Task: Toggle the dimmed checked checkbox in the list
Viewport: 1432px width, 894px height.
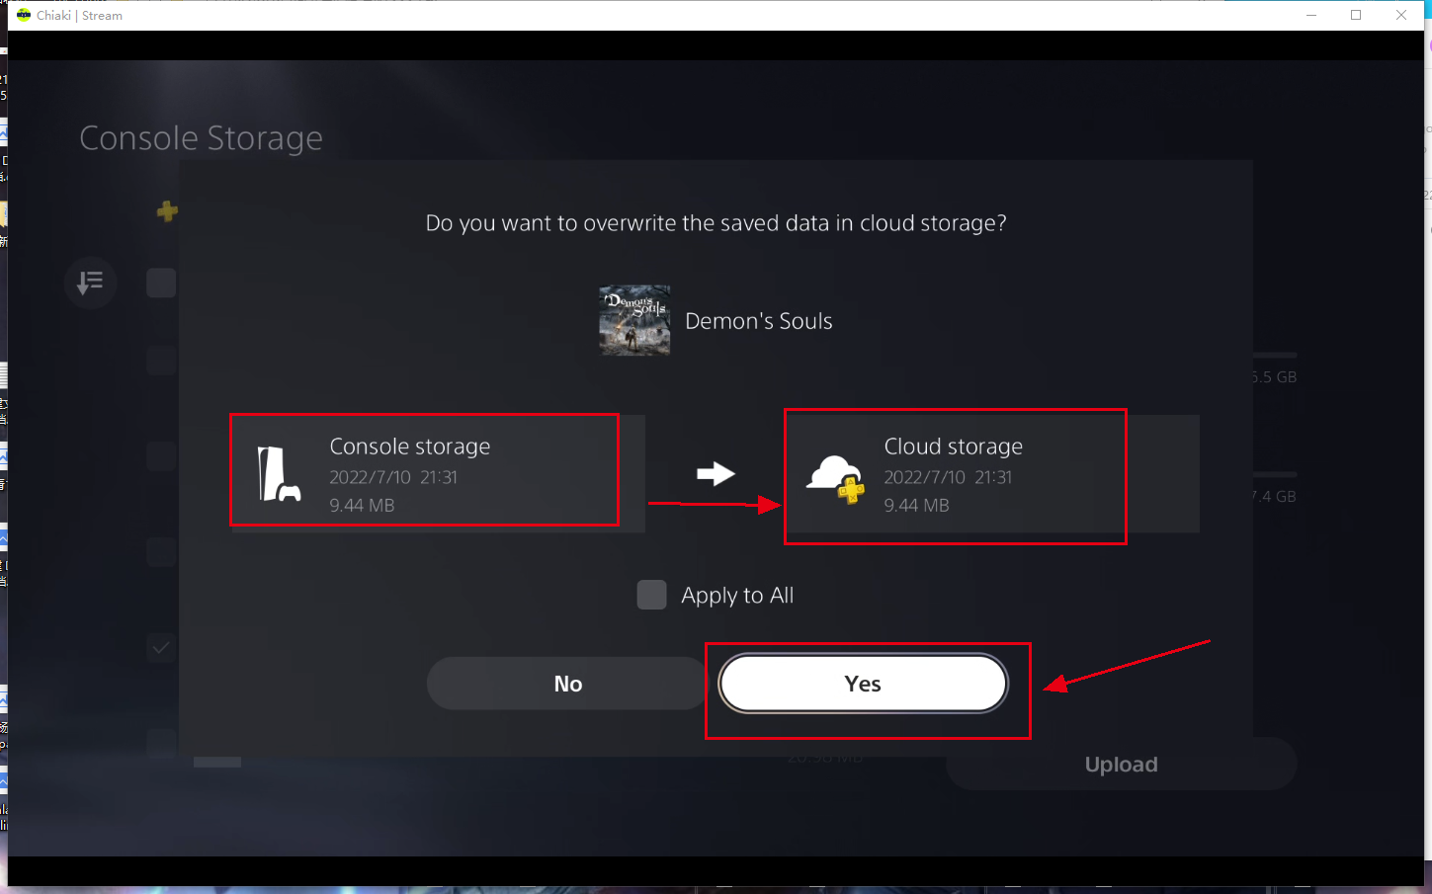Action: (x=161, y=648)
